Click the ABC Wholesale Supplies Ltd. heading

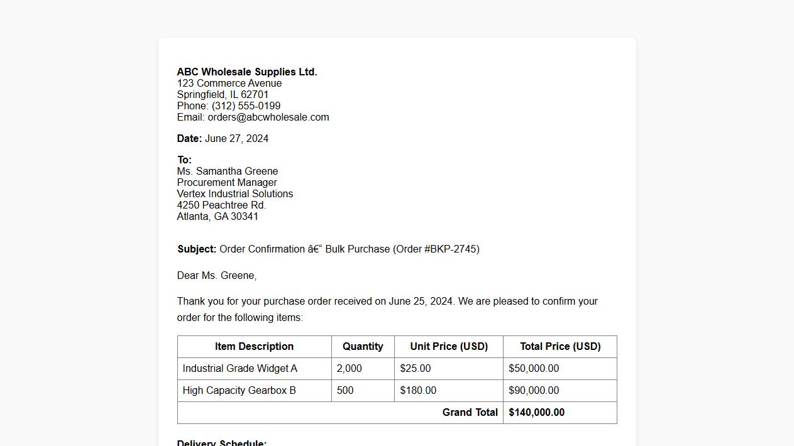pos(247,72)
